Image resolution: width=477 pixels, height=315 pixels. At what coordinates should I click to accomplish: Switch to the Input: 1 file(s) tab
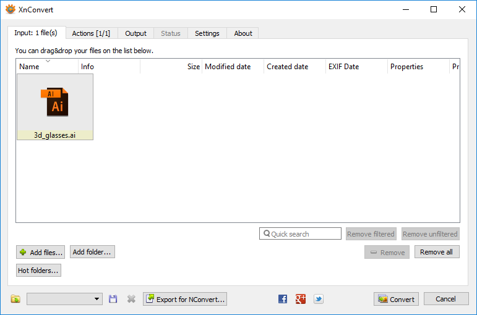(37, 33)
